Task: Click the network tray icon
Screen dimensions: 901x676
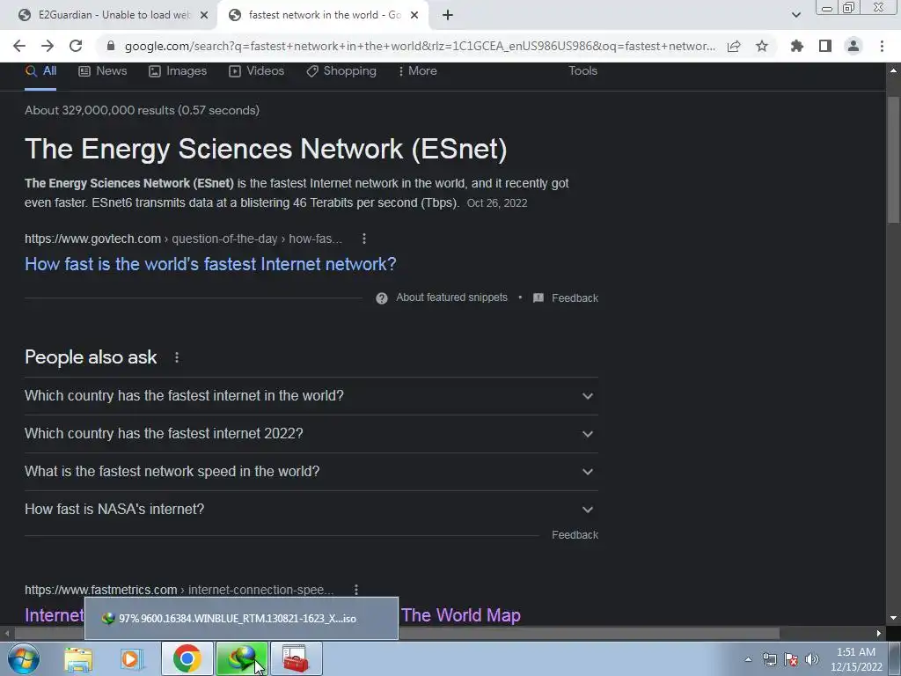Action: coord(769,659)
